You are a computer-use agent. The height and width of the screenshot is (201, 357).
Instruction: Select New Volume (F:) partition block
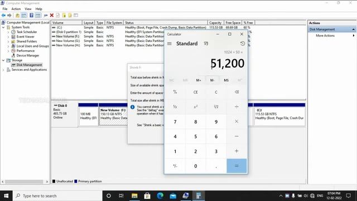click(x=113, y=114)
